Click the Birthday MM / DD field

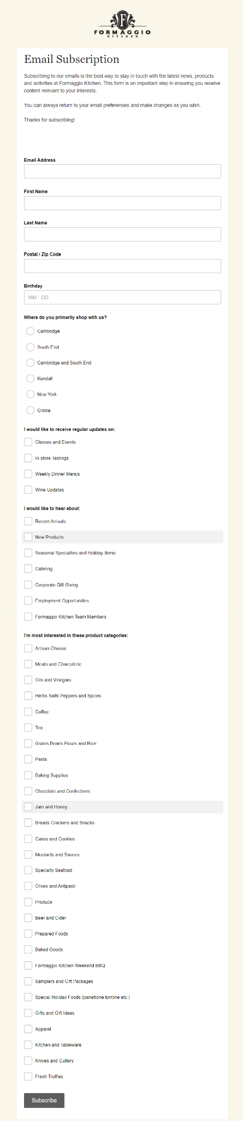click(122, 297)
